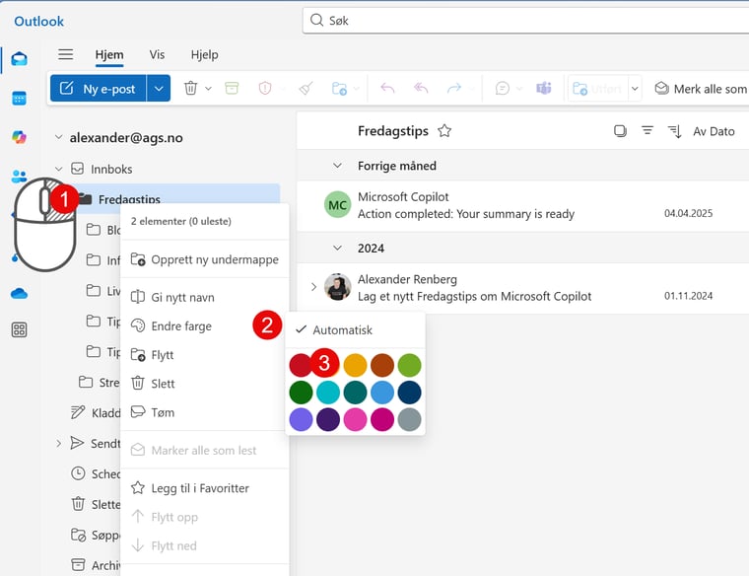The image size is (749, 576).
Task: Click the Reply arrow icon
Action: coord(387,89)
